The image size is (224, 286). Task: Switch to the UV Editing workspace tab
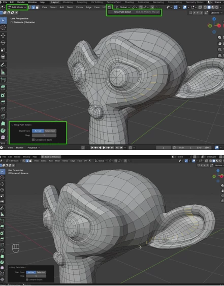(x=97, y=2)
